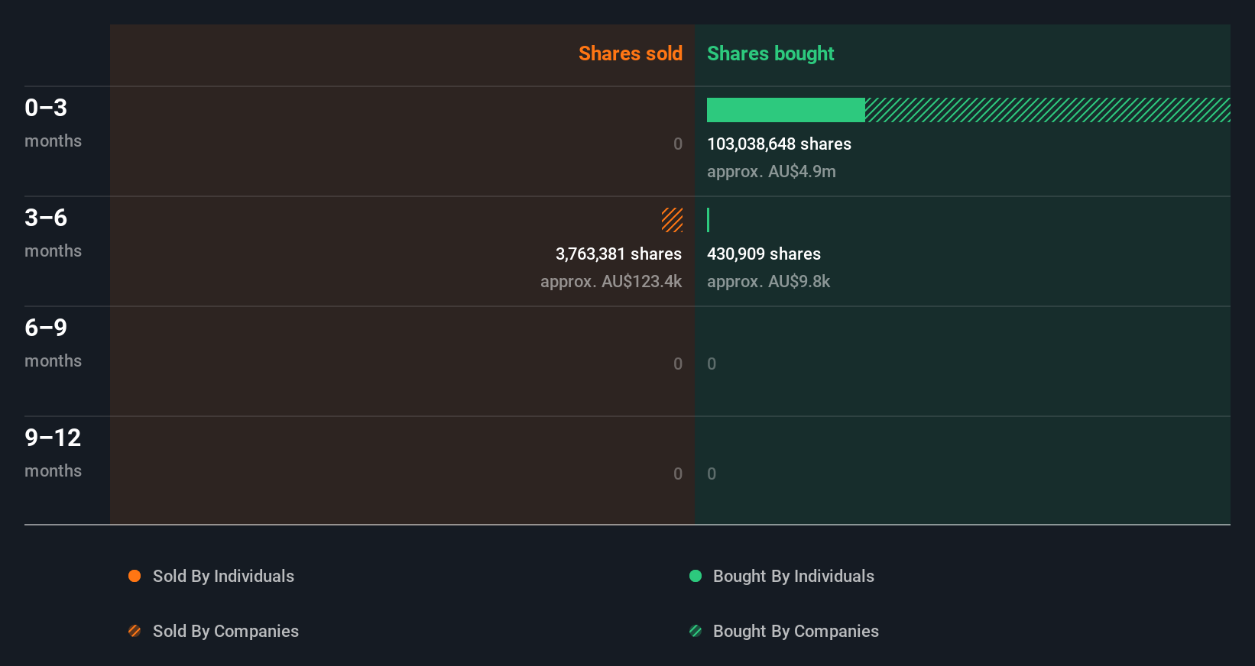The width and height of the screenshot is (1255, 666).
Task: Click the striped Bought By Companies legend icon
Action: click(x=696, y=631)
